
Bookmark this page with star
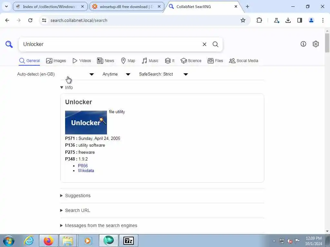click(243, 20)
